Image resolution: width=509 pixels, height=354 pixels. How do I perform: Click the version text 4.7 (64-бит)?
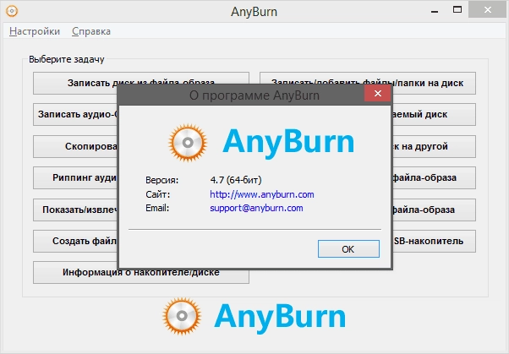coord(236,180)
